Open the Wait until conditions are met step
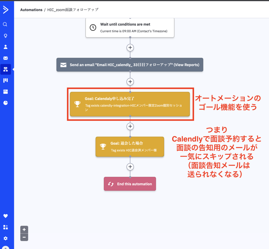 130,28
